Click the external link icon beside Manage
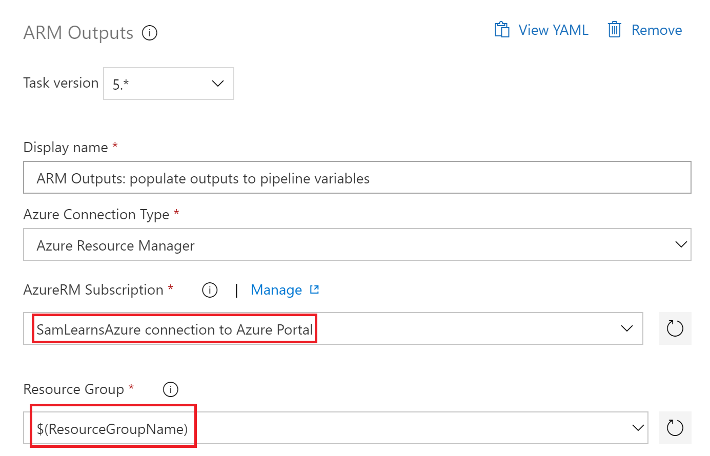710x456 pixels. click(314, 290)
